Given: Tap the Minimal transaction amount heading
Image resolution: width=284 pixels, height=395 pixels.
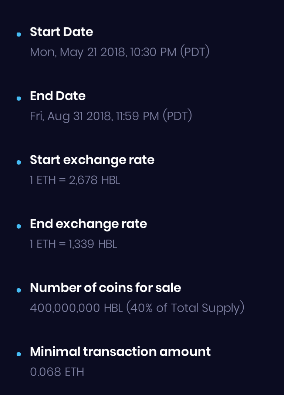Looking at the screenshot, I should (120, 352).
